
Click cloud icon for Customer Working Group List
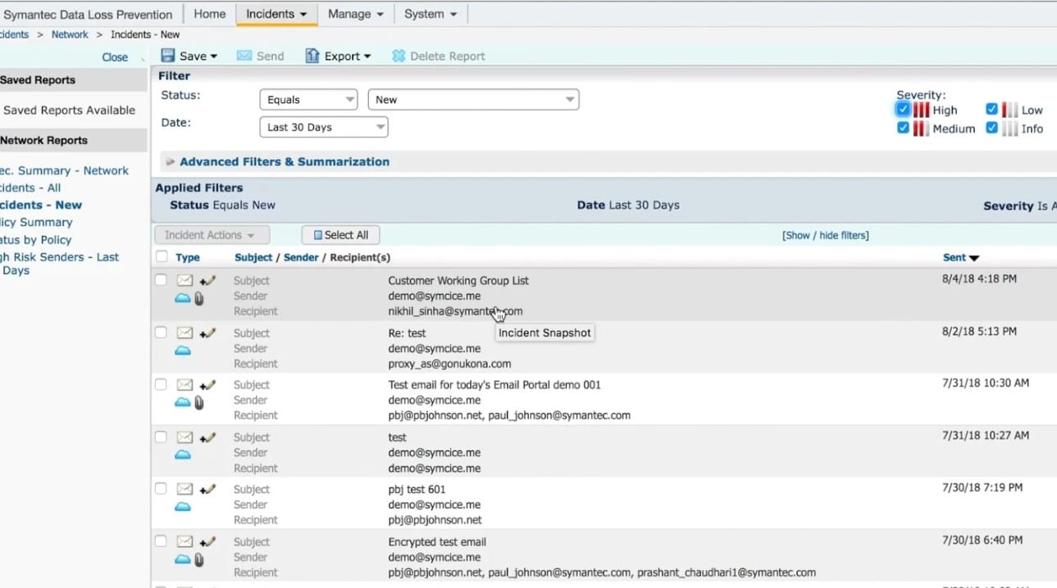tap(183, 298)
